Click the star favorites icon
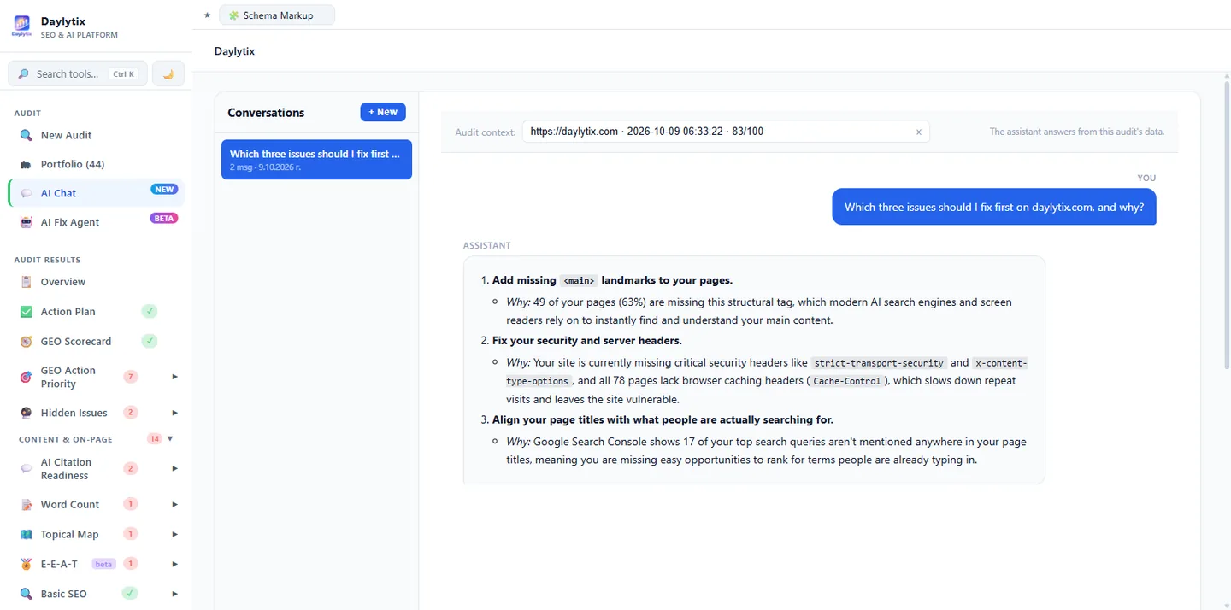 click(207, 15)
